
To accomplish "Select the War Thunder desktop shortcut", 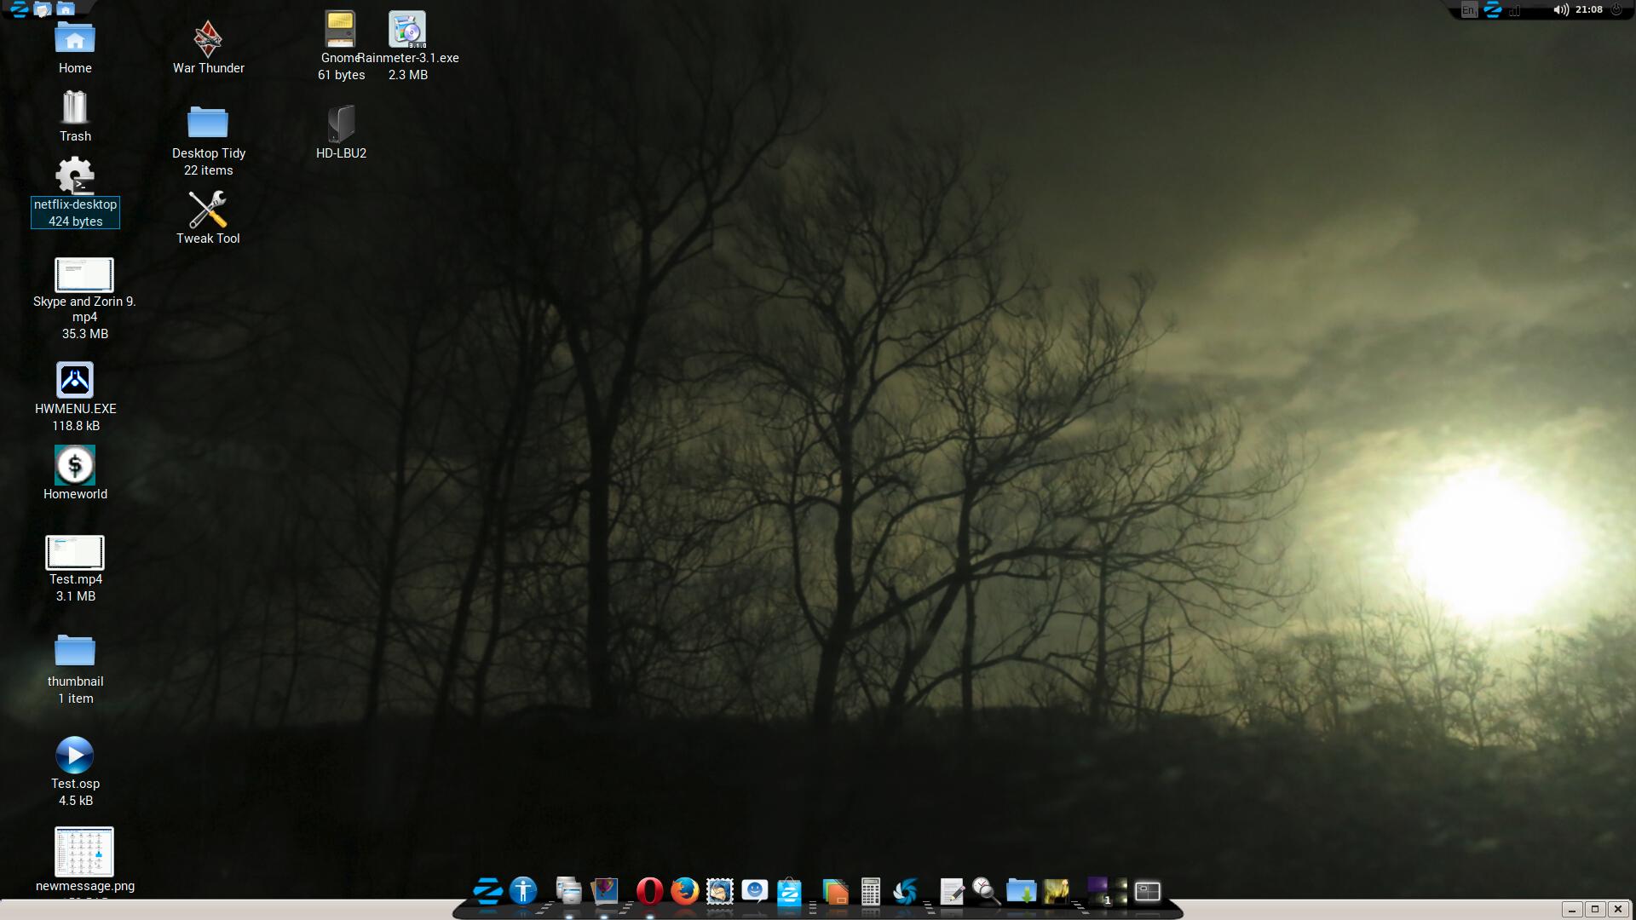I will coord(208,39).
